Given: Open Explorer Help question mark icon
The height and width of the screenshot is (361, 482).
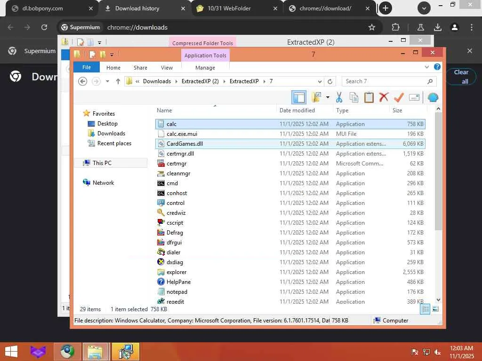Looking at the screenshot, I should pos(437,67).
